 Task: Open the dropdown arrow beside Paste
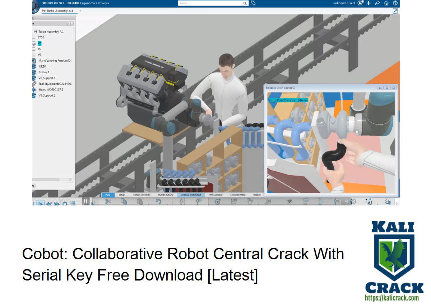point(149,204)
